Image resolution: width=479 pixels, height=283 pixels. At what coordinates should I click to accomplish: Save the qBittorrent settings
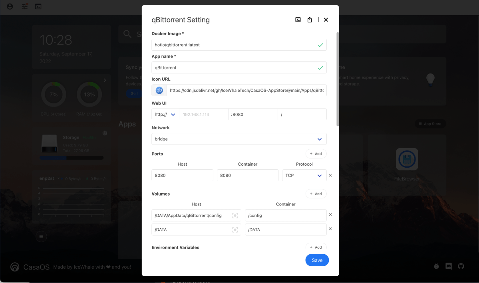317,260
